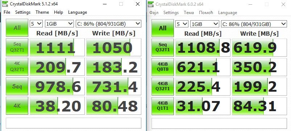
Task: Minimize the CrystalDiskMark 5.1.2 window
Action: click(x=104, y=4)
